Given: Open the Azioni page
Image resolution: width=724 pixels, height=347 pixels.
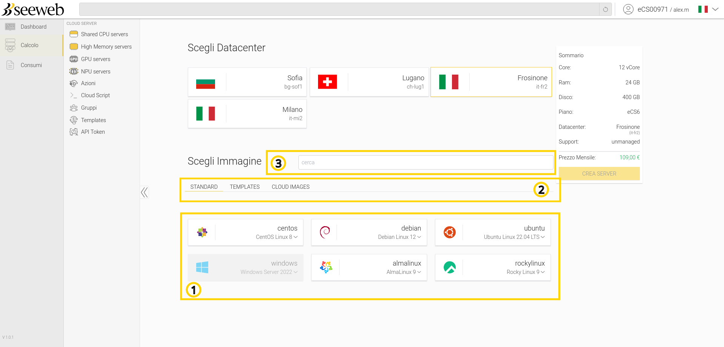Looking at the screenshot, I should coord(88,83).
